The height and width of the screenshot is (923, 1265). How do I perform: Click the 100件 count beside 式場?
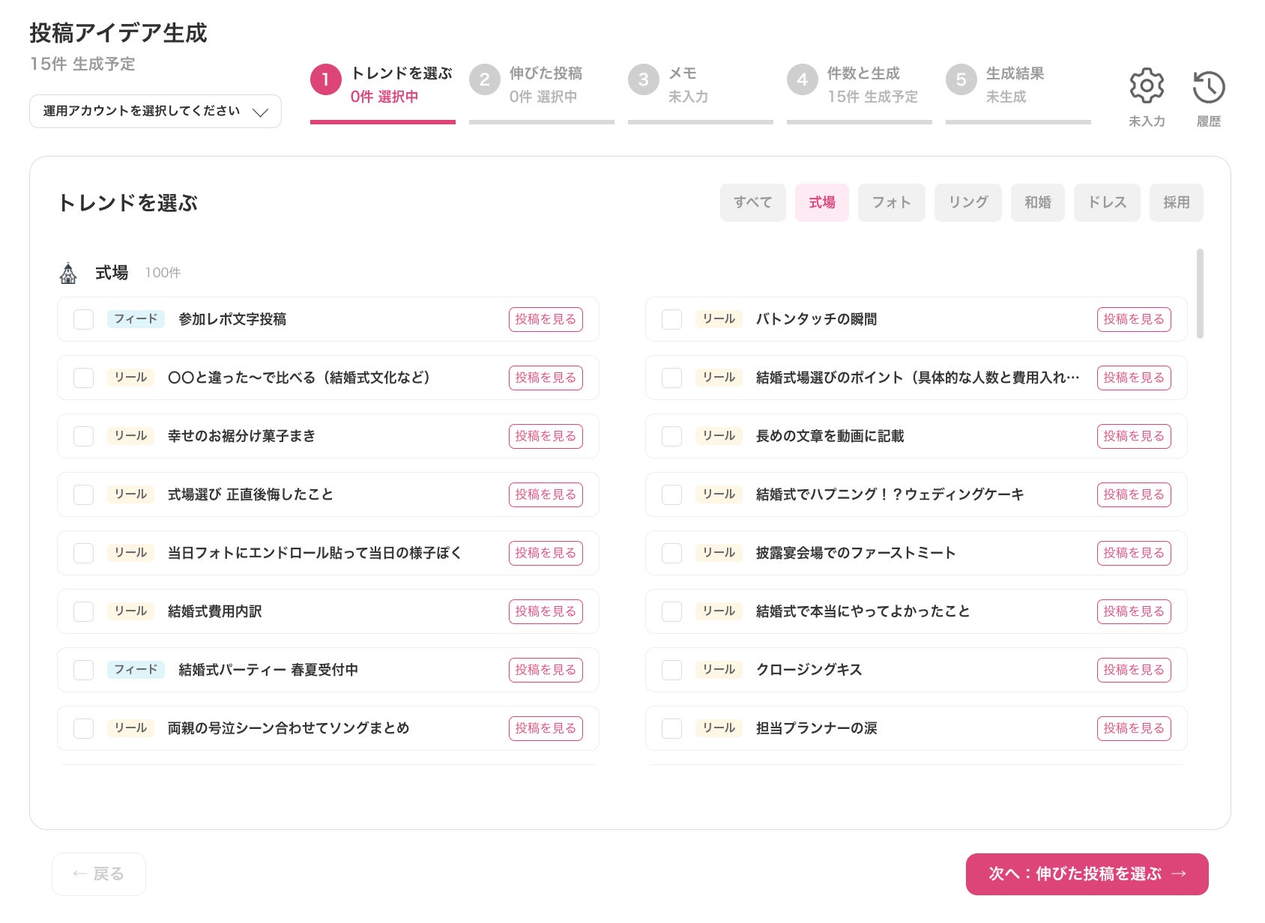click(163, 273)
